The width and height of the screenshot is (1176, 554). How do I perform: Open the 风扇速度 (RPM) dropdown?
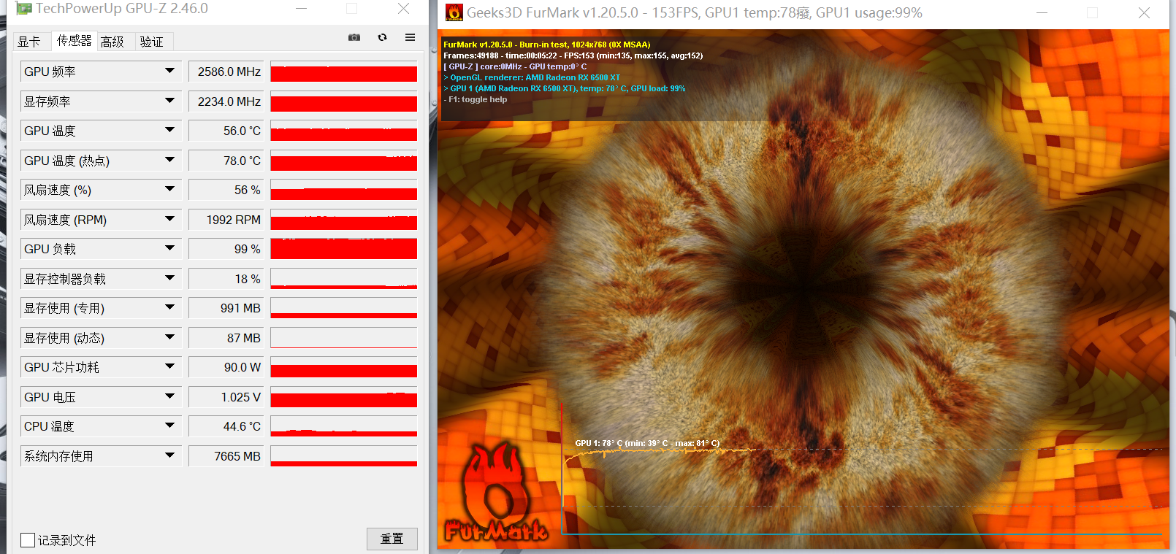click(x=169, y=219)
